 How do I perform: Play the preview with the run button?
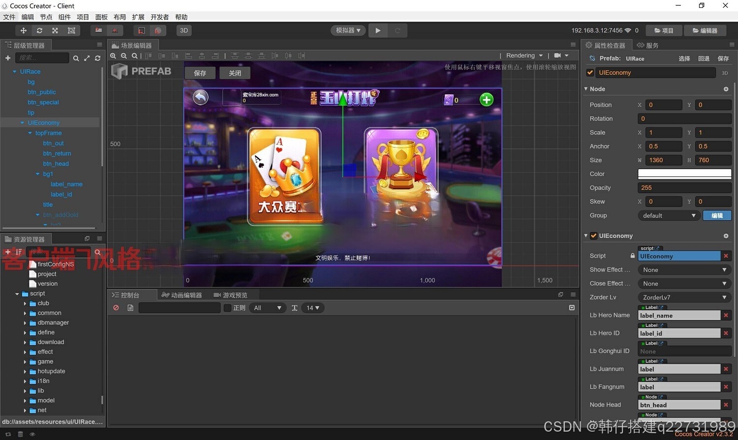pyautogui.click(x=378, y=30)
